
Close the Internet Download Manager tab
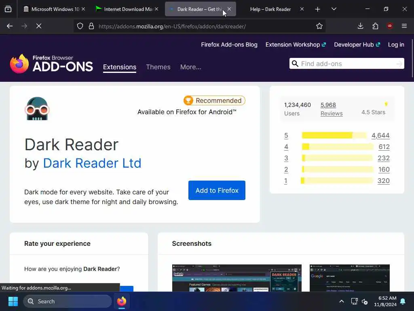pos(156,9)
